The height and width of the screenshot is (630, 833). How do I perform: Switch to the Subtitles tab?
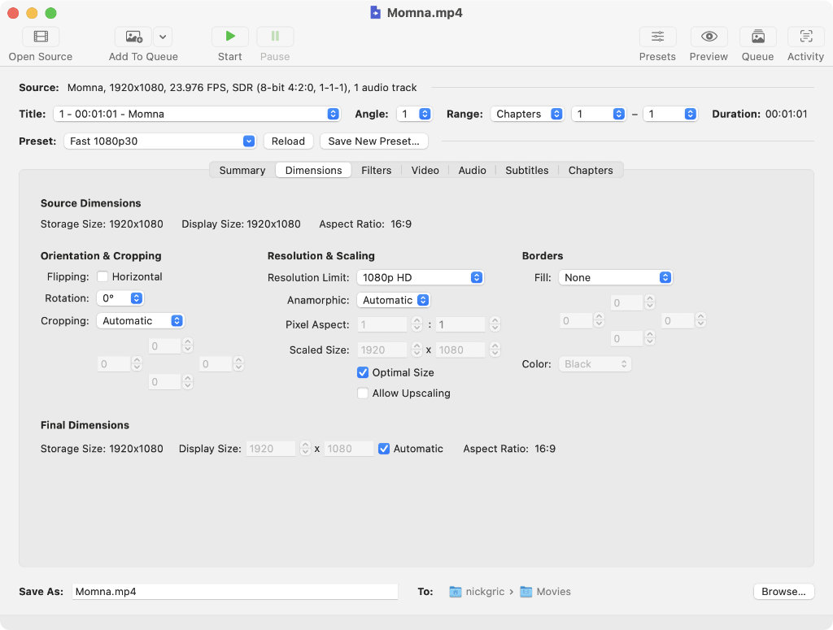pos(526,171)
